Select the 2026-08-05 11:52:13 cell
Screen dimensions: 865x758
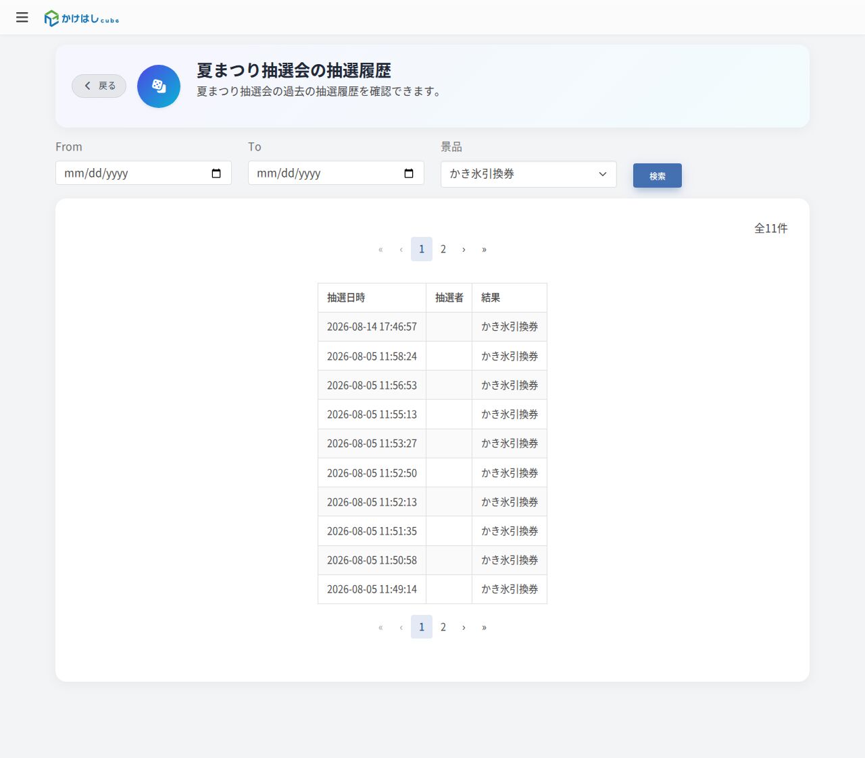(x=372, y=502)
